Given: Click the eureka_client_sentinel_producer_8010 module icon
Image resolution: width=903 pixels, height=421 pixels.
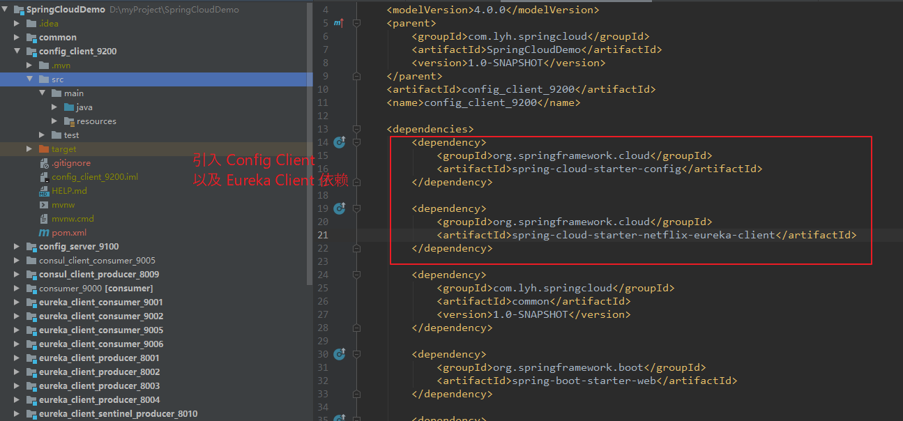Looking at the screenshot, I should coord(31,414).
